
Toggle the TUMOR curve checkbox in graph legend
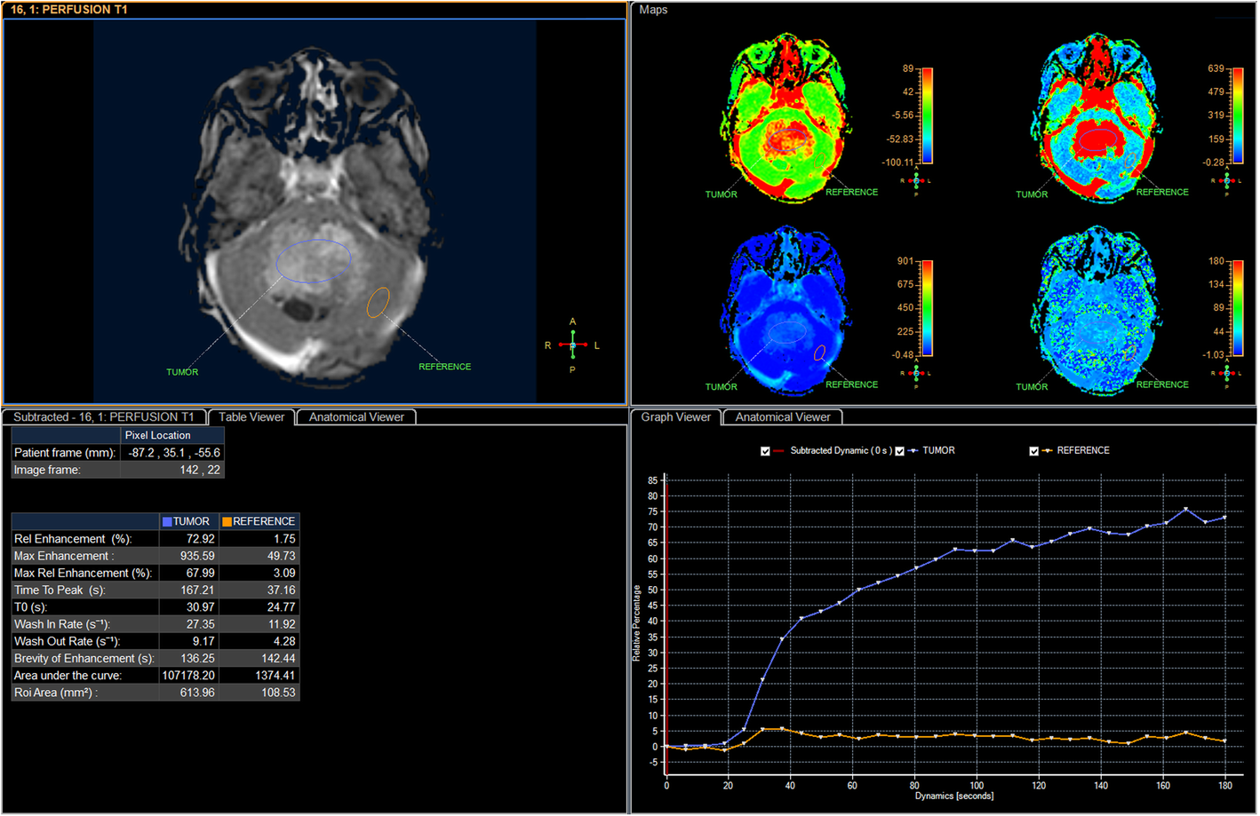[899, 451]
